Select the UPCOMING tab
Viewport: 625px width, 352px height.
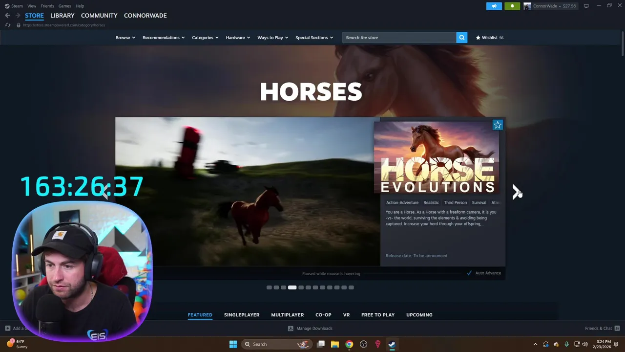[419, 315]
